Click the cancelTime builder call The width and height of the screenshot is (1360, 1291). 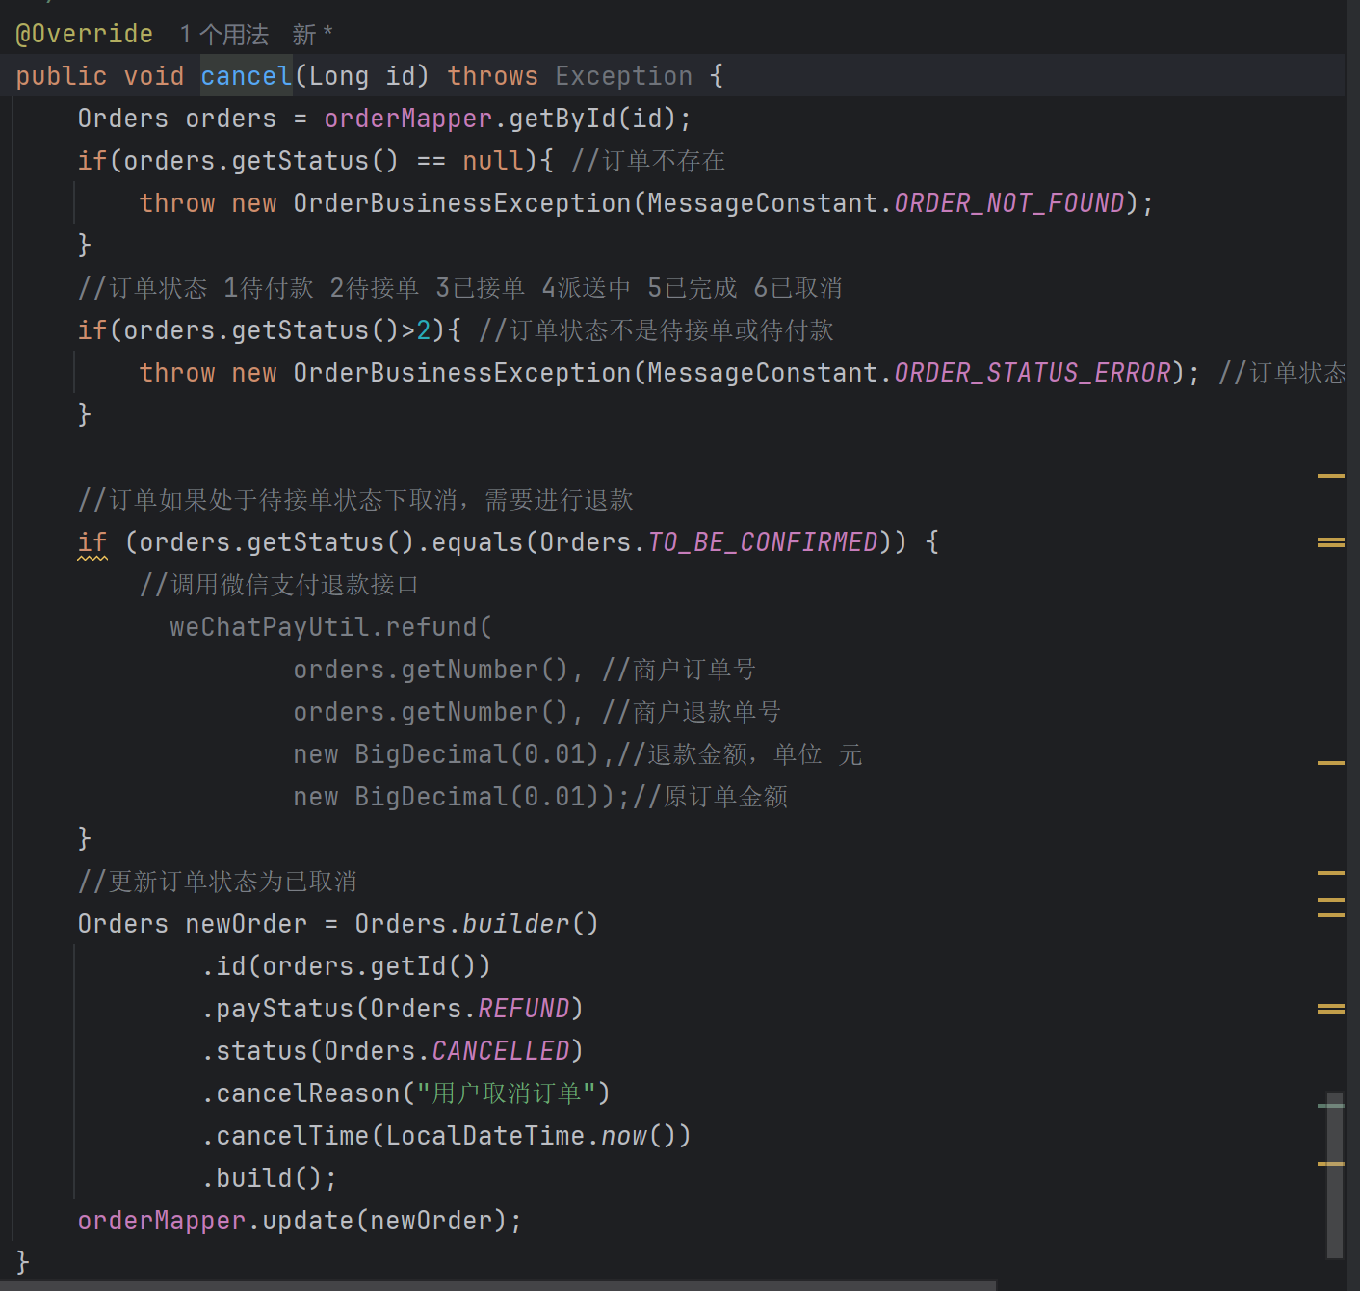point(293,1136)
